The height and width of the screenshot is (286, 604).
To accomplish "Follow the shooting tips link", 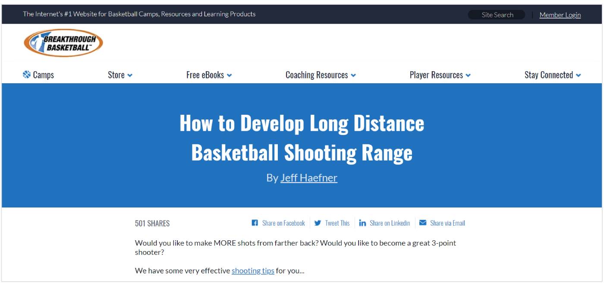I will (x=253, y=271).
